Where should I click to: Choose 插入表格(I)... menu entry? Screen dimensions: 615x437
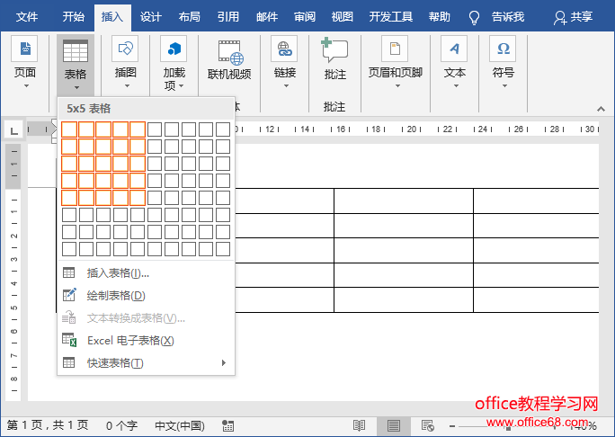tap(146, 272)
